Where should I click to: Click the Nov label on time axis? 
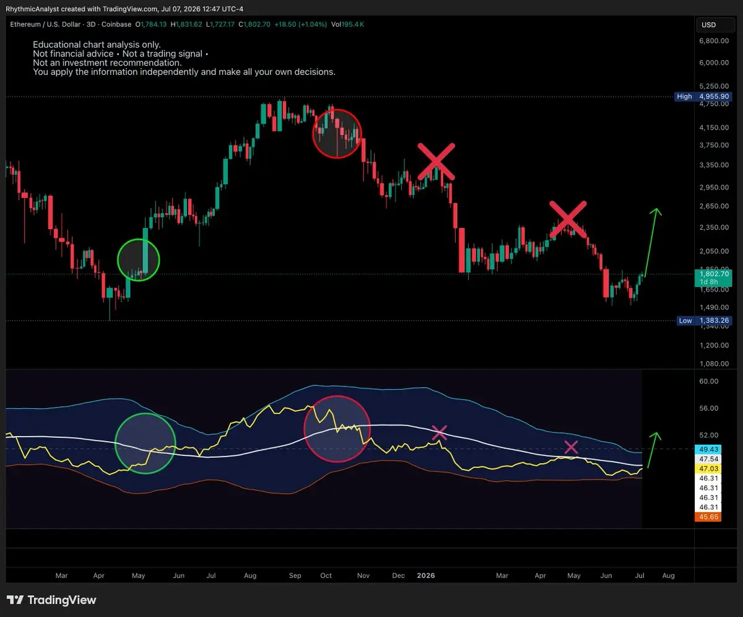pos(363,575)
